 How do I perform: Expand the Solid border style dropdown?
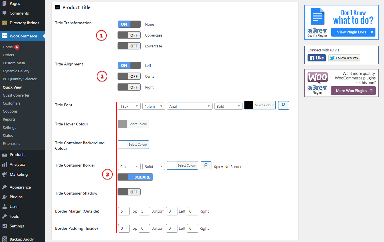tap(153, 167)
